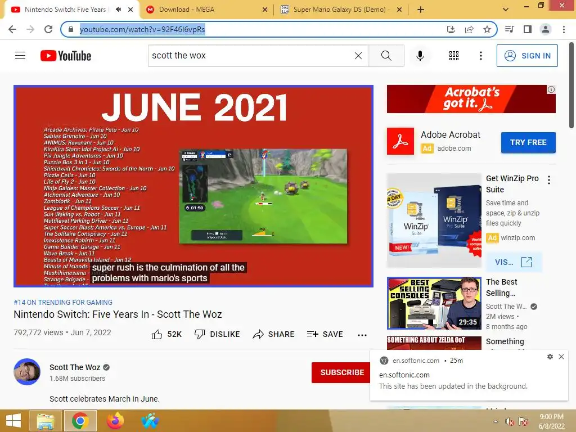Image resolution: width=576 pixels, height=432 pixels.
Task: Click the install app icon in address bar
Action: (x=451, y=29)
